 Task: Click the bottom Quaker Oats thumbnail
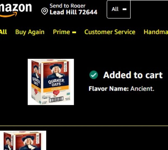[x=23, y=140]
